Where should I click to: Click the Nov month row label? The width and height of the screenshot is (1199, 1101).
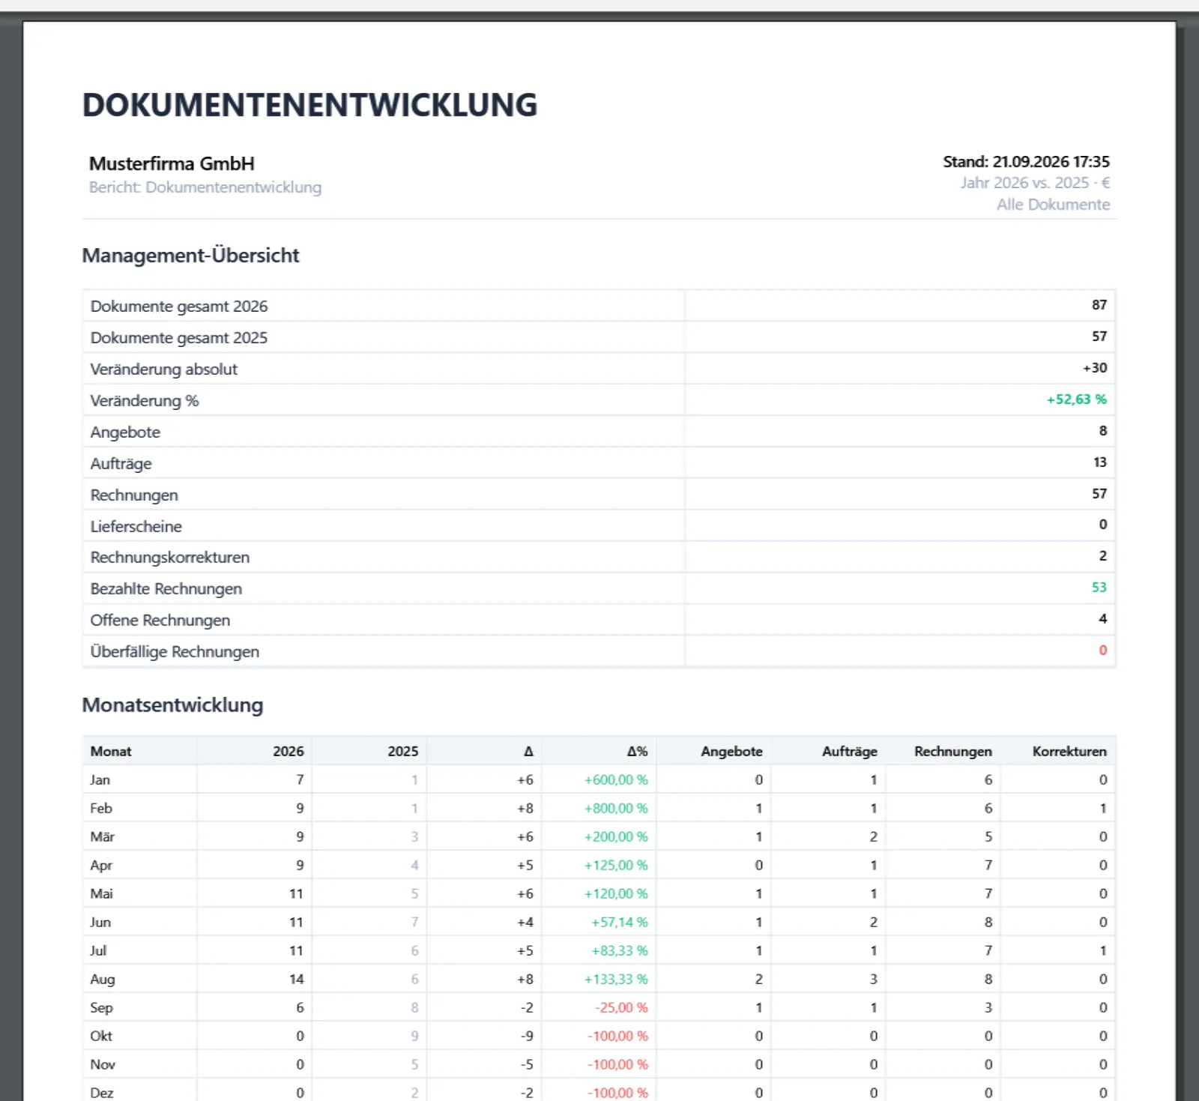click(x=103, y=1064)
